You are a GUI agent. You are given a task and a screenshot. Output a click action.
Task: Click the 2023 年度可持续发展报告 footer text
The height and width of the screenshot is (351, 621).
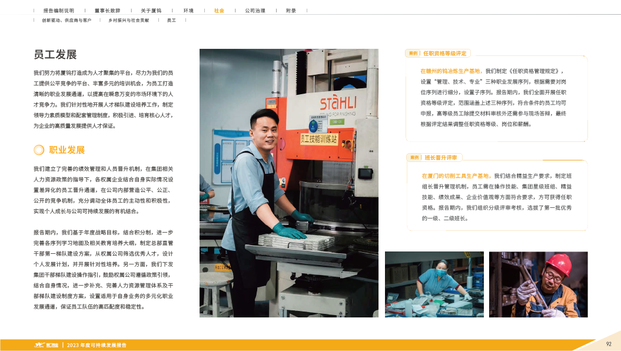97,345
